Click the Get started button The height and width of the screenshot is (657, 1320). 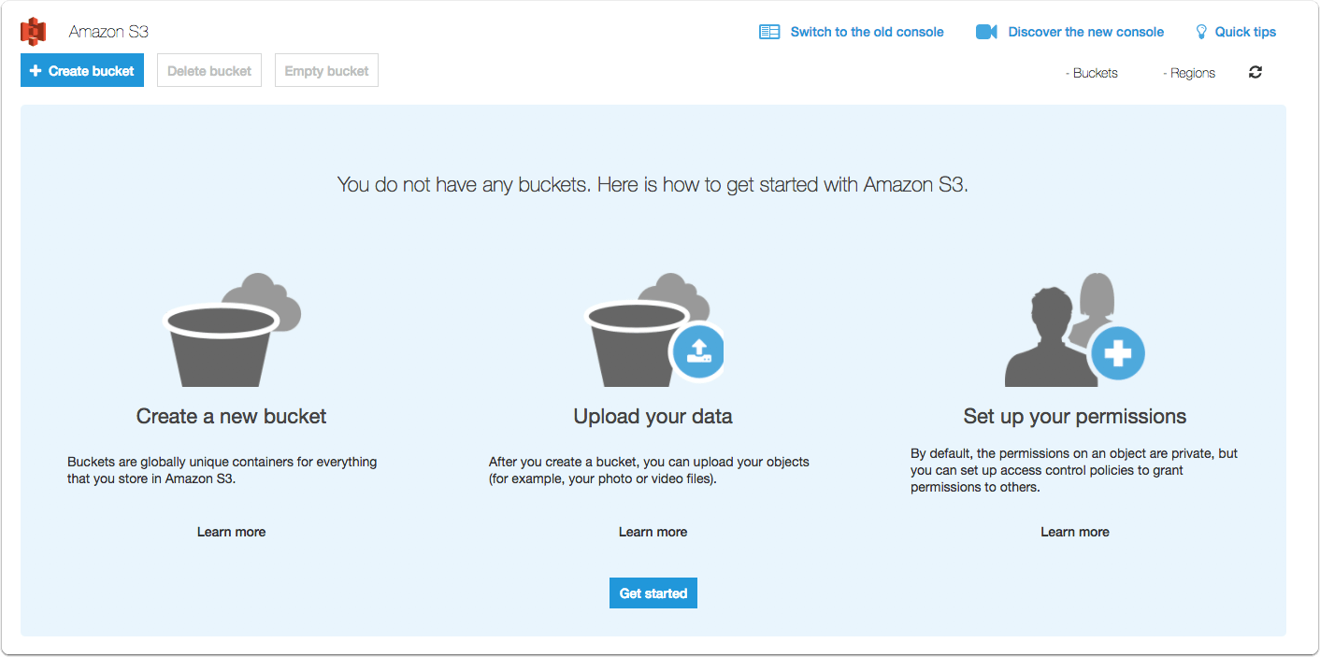(x=653, y=593)
